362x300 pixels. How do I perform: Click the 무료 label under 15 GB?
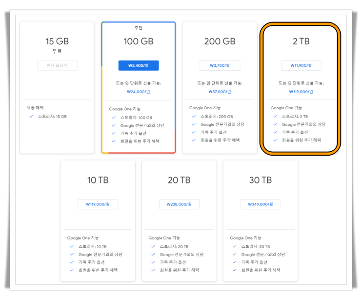point(57,51)
